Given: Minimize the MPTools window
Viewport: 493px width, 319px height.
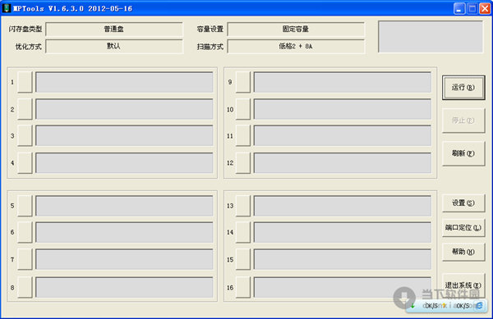Looking at the screenshot, I should (459, 8).
